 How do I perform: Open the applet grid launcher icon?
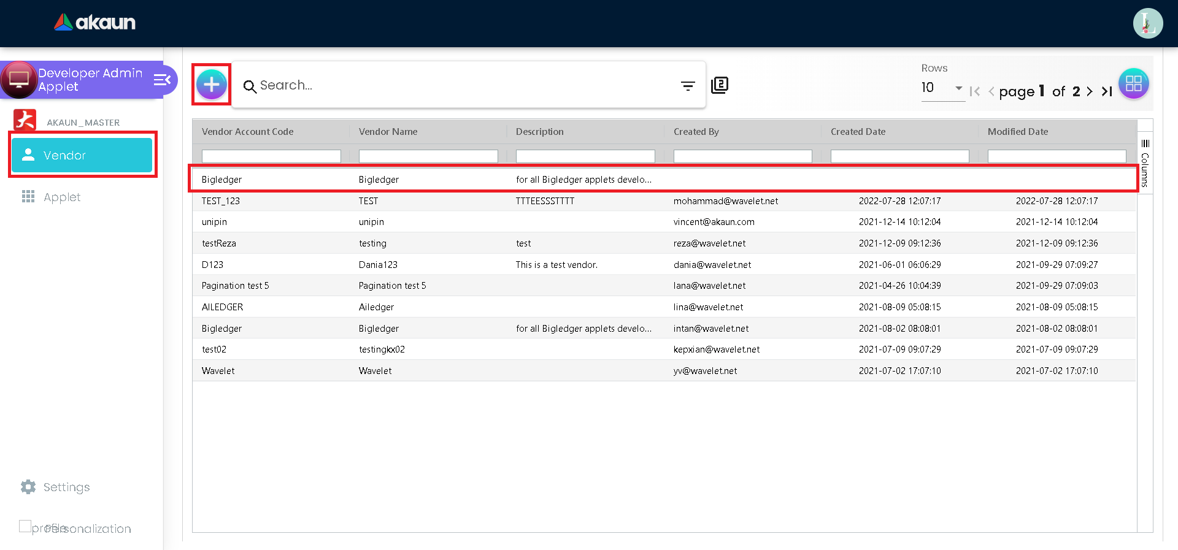coord(1133,84)
